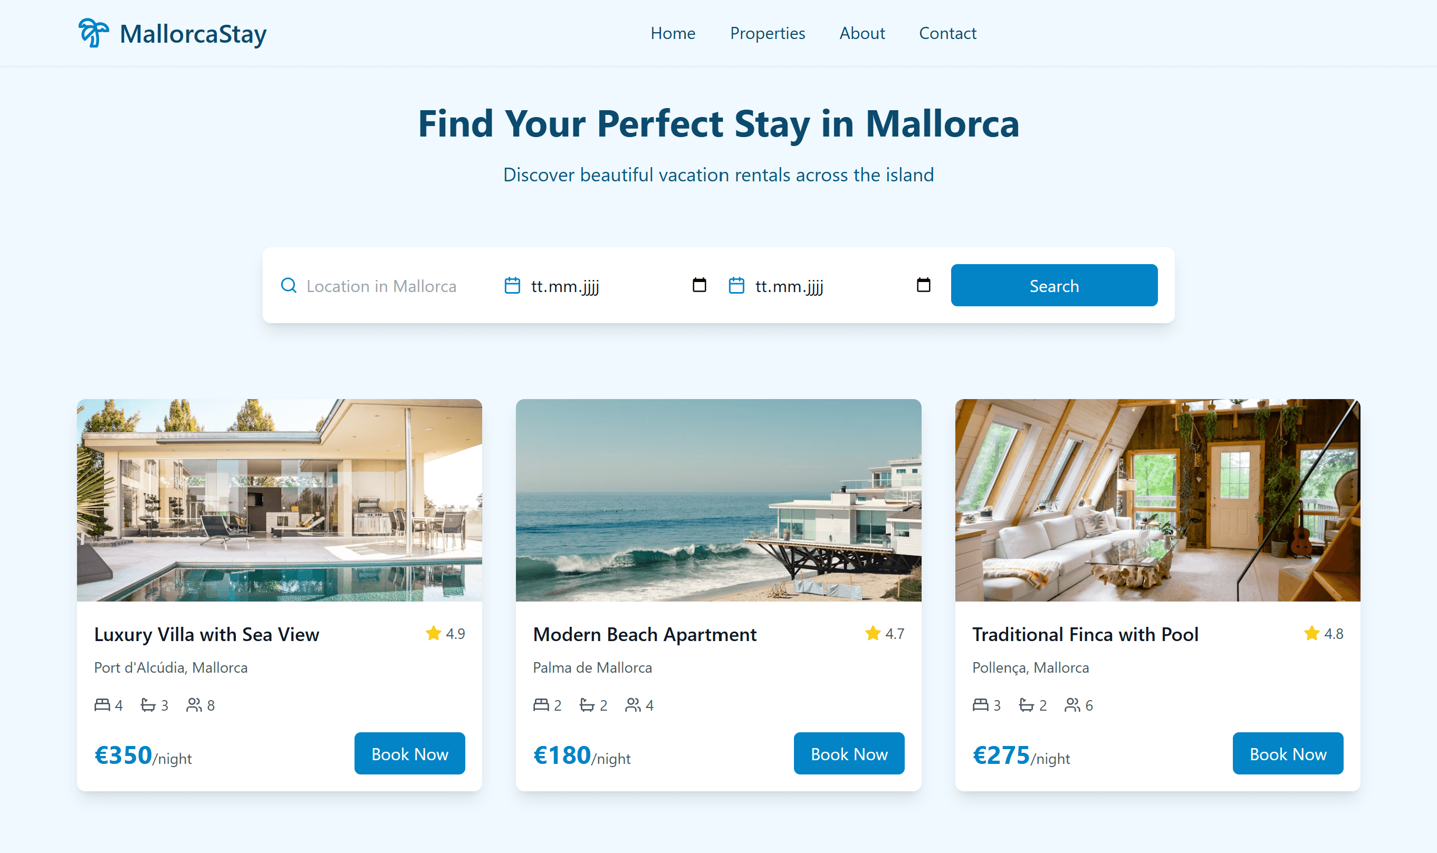
Task: Book the Luxury Villa with Sea View
Action: coord(409,753)
